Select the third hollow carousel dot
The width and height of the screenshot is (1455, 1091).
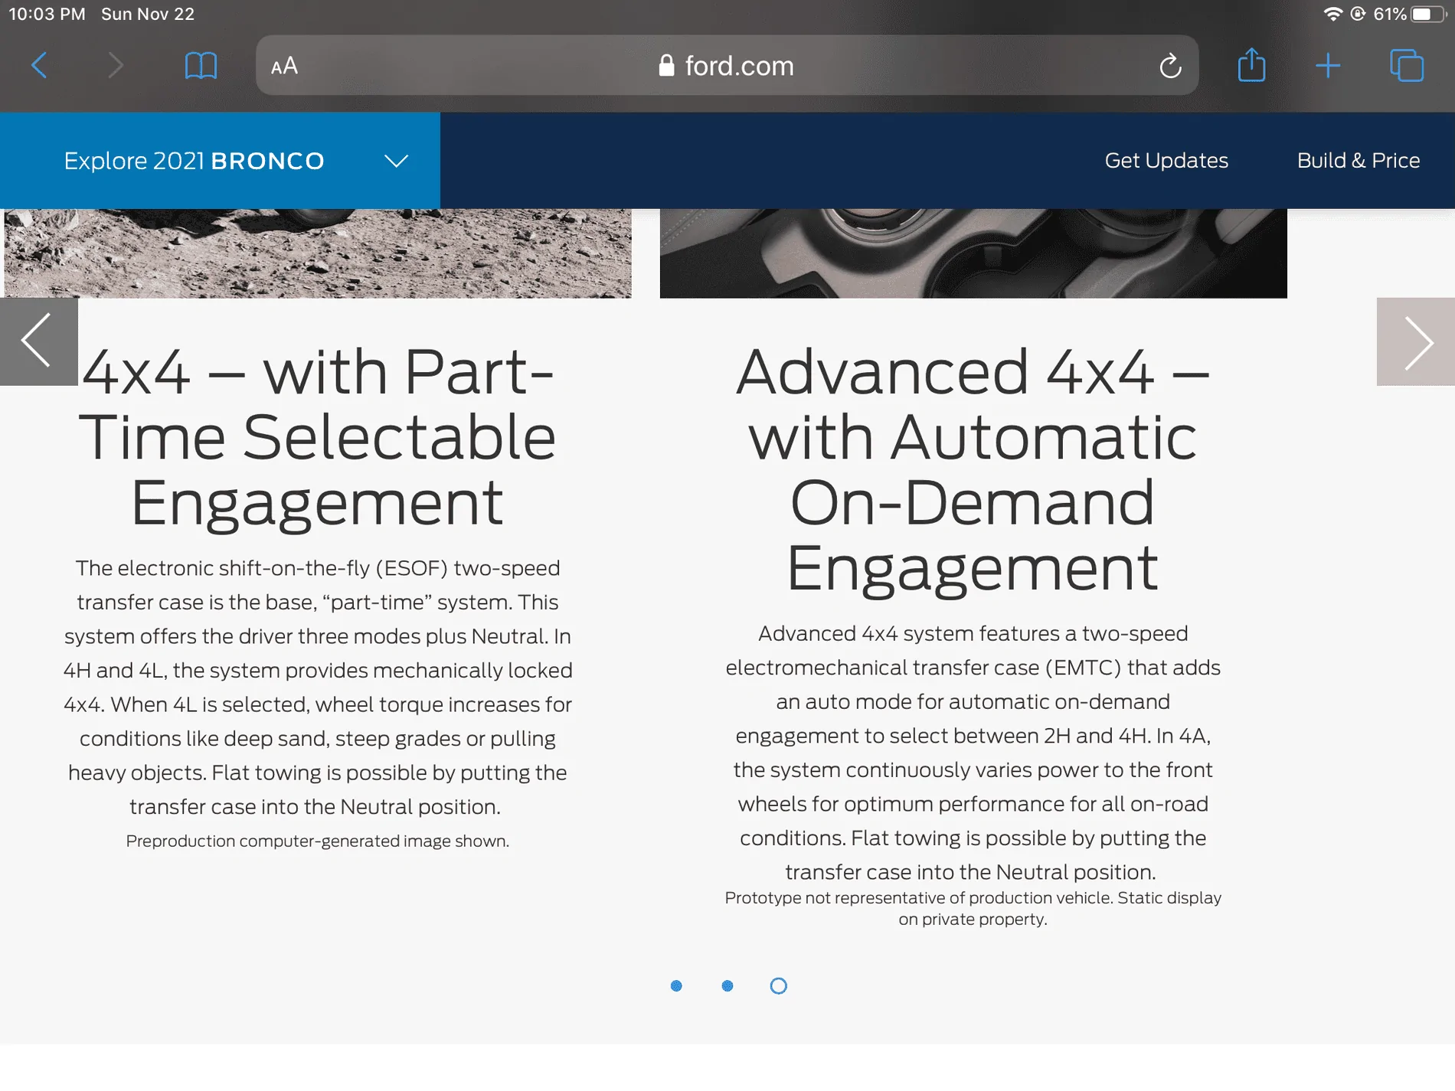click(778, 986)
